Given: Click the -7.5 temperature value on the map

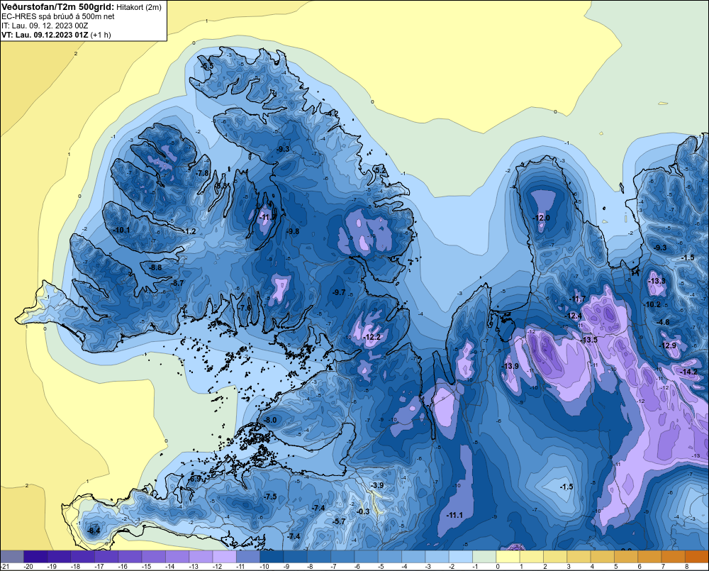Looking at the screenshot, I should [270, 497].
